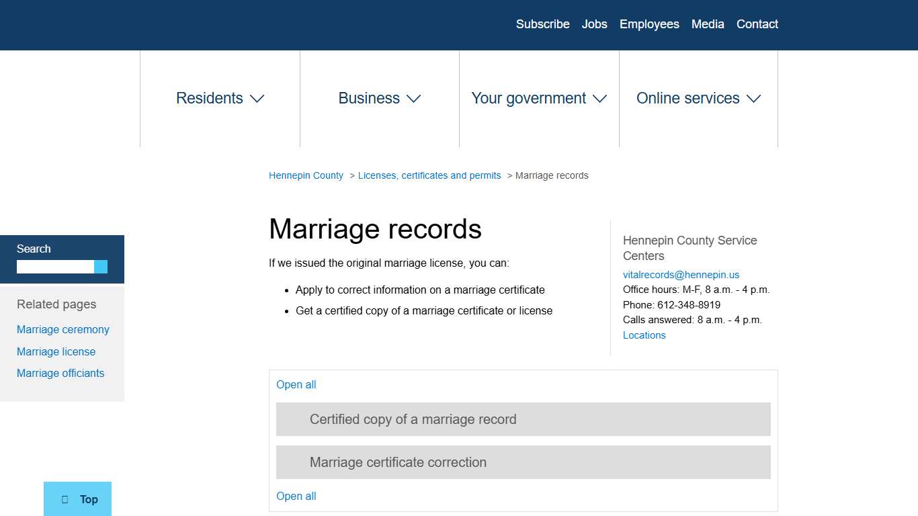Open the Your government dropdown menu
This screenshot has width=918, height=516.
click(x=538, y=98)
